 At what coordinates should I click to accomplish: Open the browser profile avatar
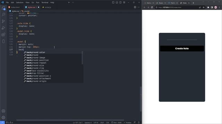215,7
